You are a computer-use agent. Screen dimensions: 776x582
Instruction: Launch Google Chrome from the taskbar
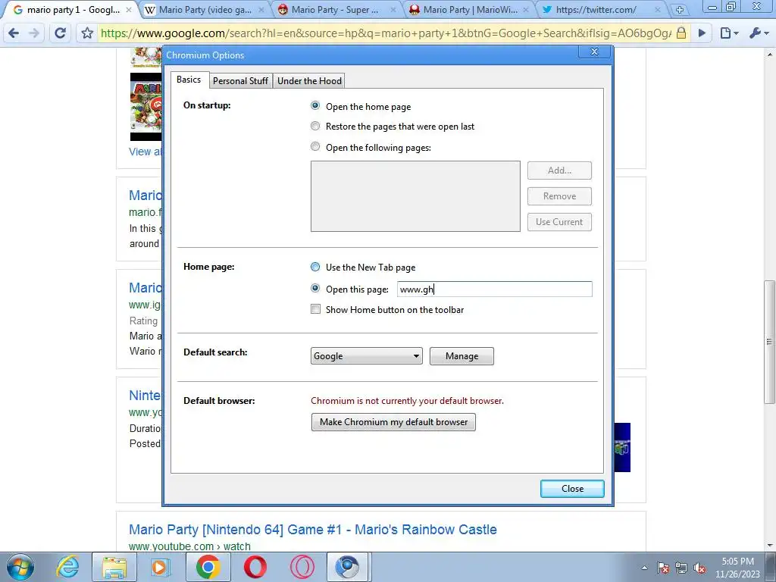pyautogui.click(x=208, y=567)
